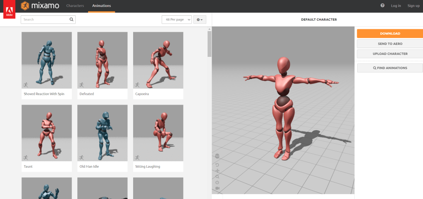Screen dimensions: 423x199
Task: Click the rotate view icon in viewer
Action: click(x=217, y=165)
